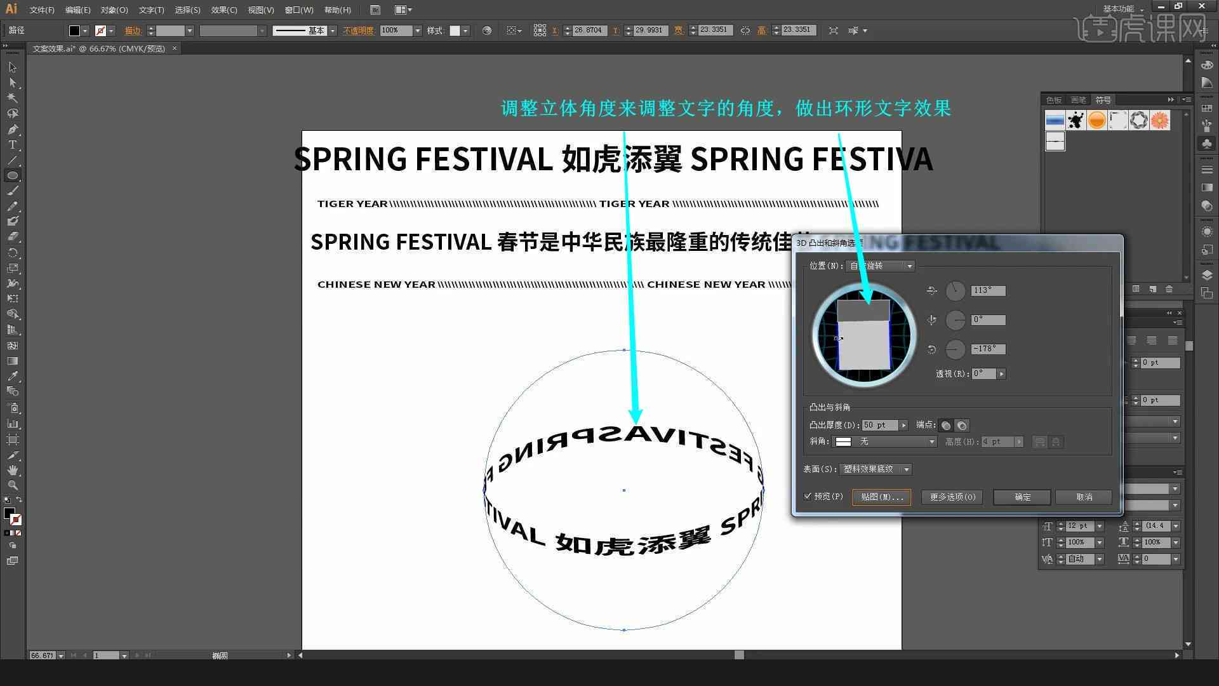Click 确定 button to confirm 3D settings
The image size is (1219, 686).
pos(1022,497)
